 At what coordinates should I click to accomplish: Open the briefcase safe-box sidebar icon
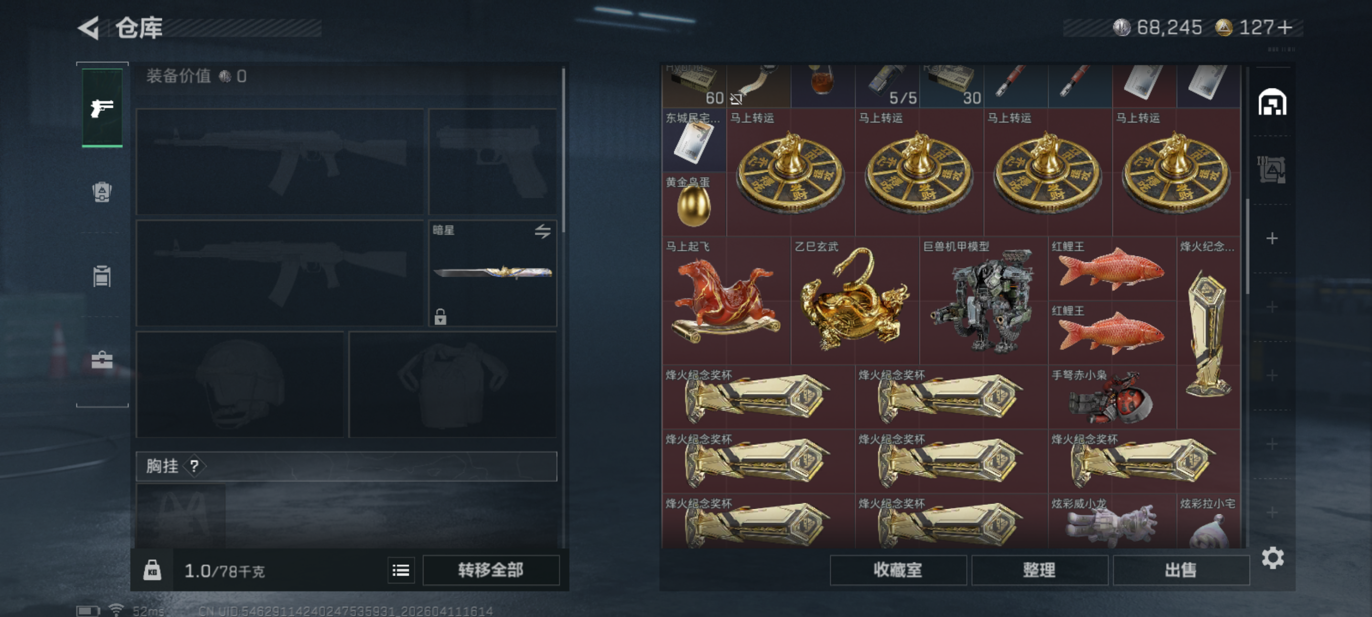(x=102, y=361)
